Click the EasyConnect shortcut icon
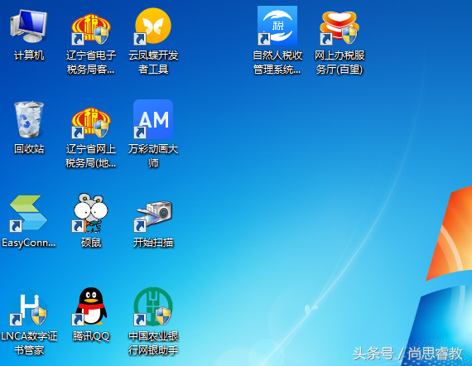This screenshot has width=472, height=366. (x=29, y=214)
